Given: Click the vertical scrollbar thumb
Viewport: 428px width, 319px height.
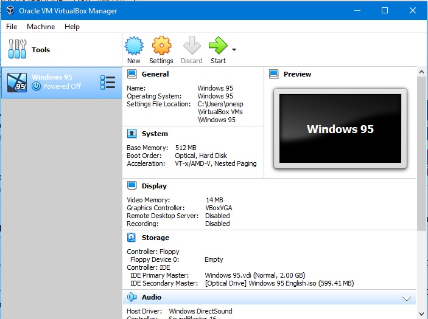Looking at the screenshot, I should point(421,154).
